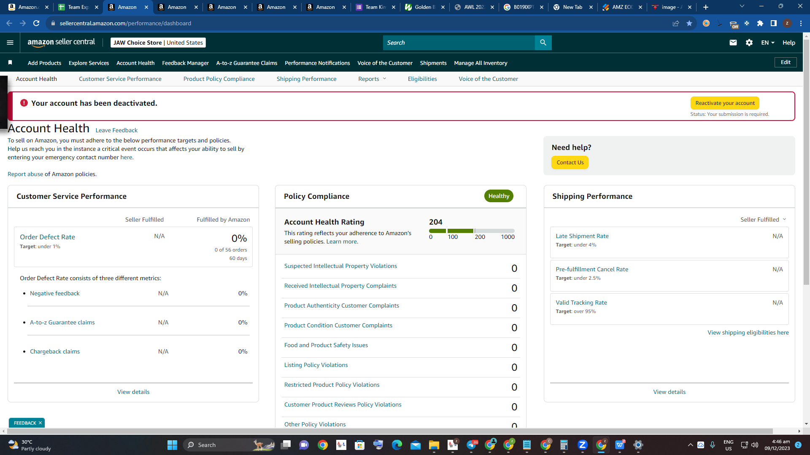This screenshot has height=455, width=810.
Task: Click the Windows taskbar search box
Action: pos(229,445)
